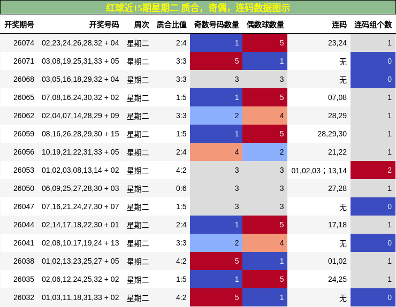Select 星期二 in row 26050
The height and width of the screenshot is (307, 396).
click(138, 189)
